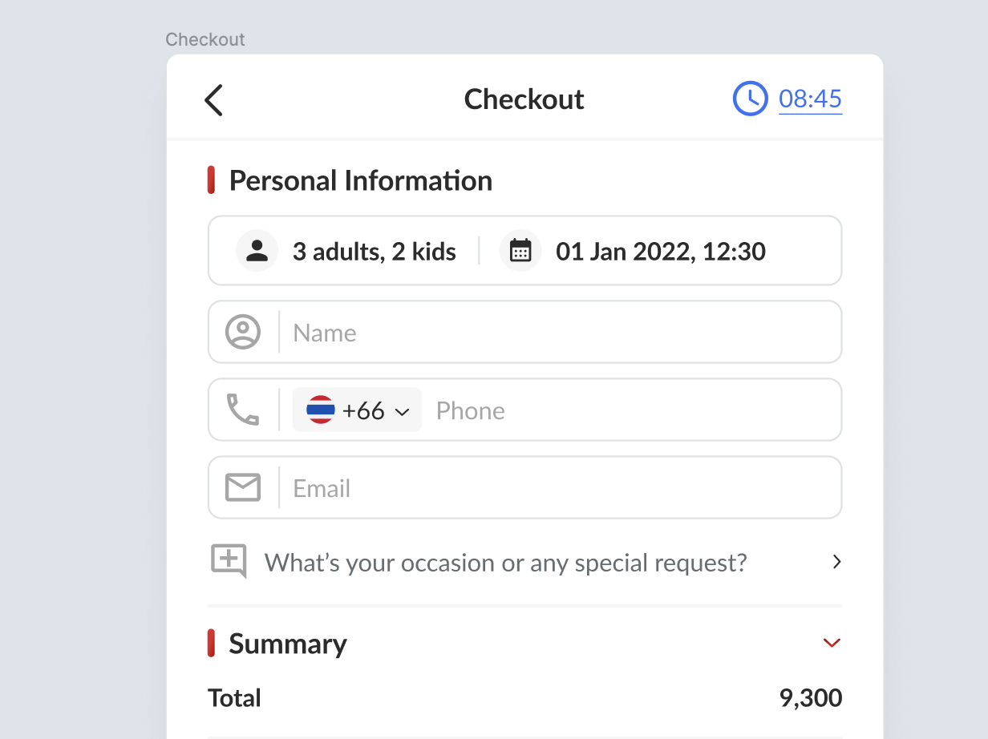The width and height of the screenshot is (988, 739).
Task: Click the blue clock timer icon
Action: tap(751, 99)
